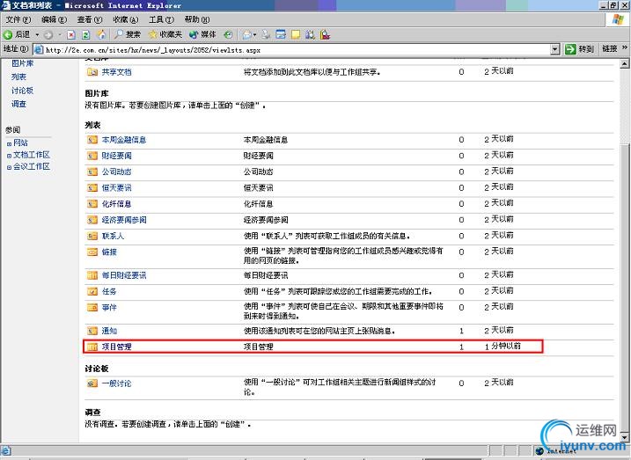This screenshot has width=631, height=460.
Task: Open the 文档工作区 link
Action: [32, 155]
